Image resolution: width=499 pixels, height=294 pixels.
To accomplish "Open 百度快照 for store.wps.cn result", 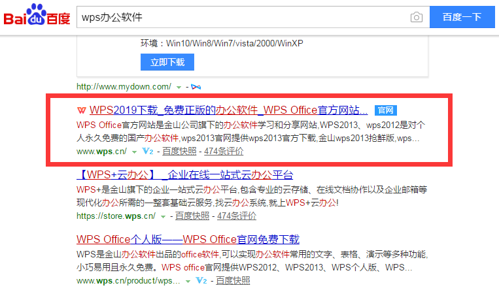I will tap(192, 216).
